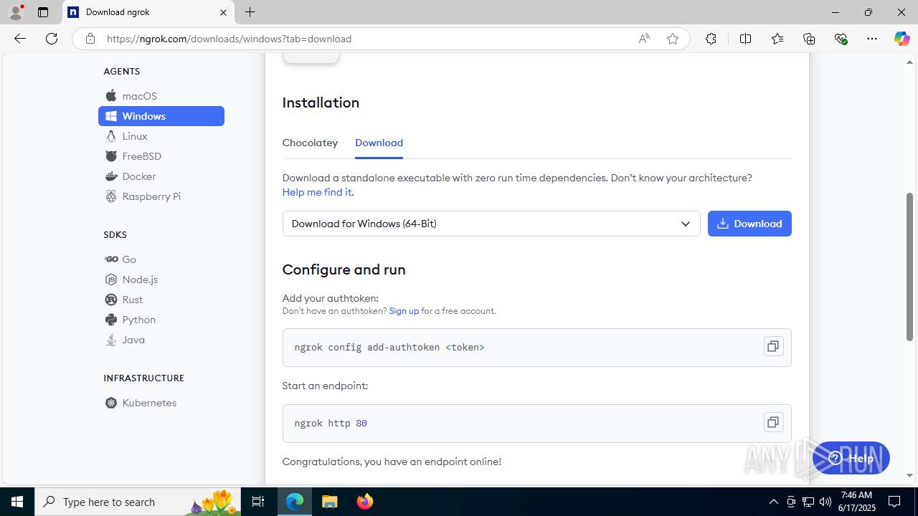
Task: Open Copilot sidebar
Action: pos(902,39)
